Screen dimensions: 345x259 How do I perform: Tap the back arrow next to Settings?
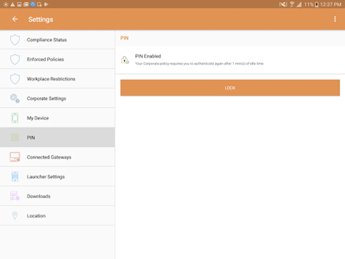tap(15, 19)
